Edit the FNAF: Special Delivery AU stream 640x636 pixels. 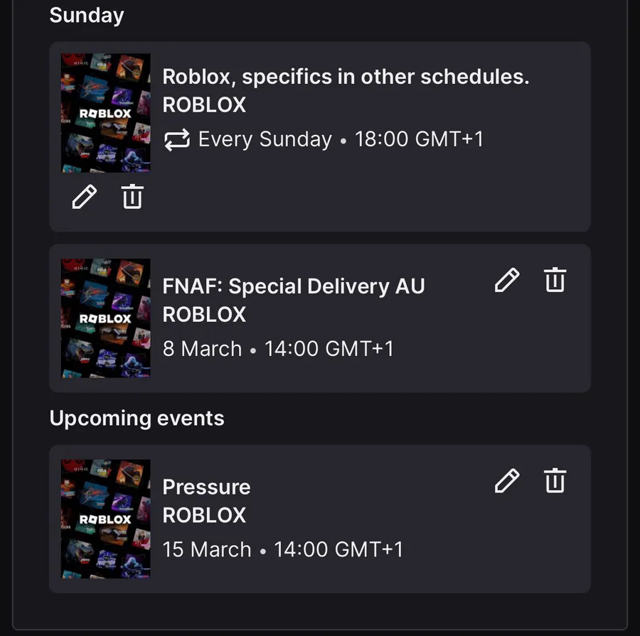[507, 281]
